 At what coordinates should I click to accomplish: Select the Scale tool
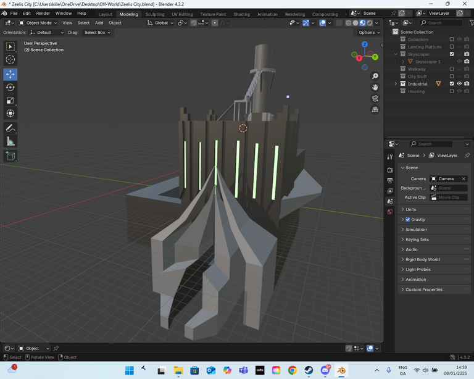[10, 100]
